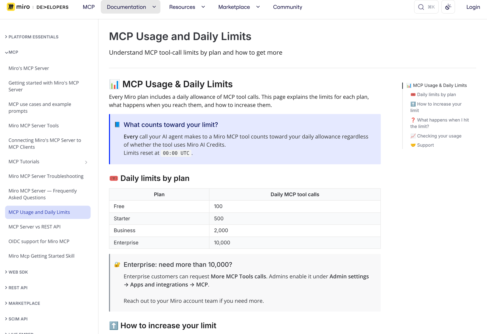The width and height of the screenshot is (487, 334).
Task: Jump to Support in table of contents
Action: [x=422, y=145]
